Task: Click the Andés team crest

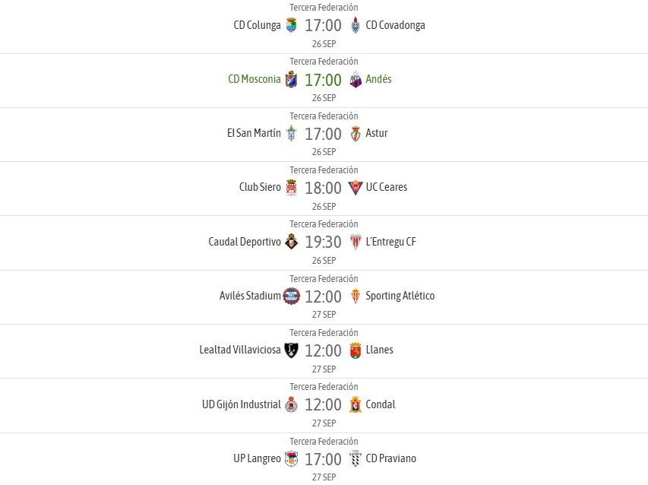Action: pos(356,79)
